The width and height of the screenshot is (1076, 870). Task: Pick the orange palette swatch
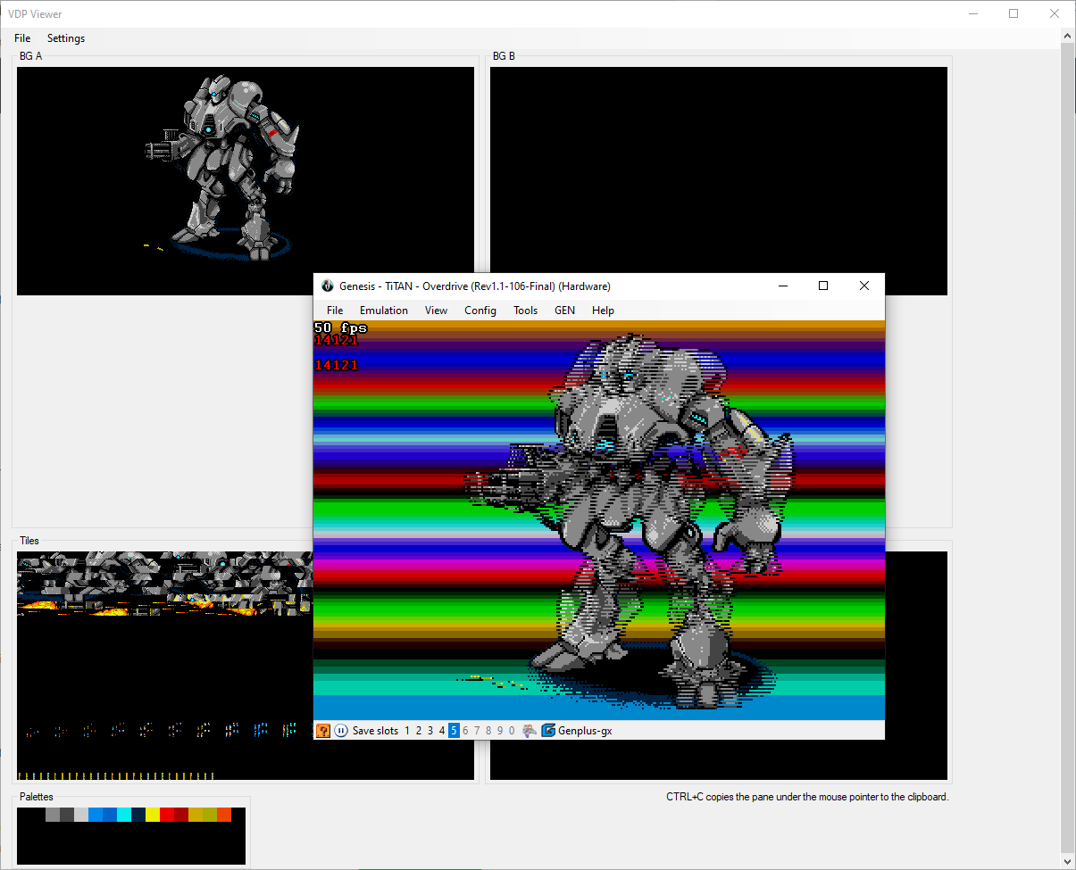[224, 815]
